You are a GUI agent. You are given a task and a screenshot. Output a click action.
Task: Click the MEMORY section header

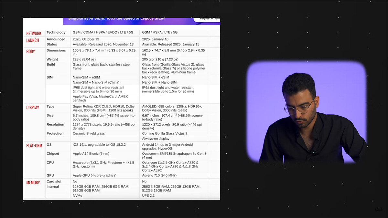33,182
